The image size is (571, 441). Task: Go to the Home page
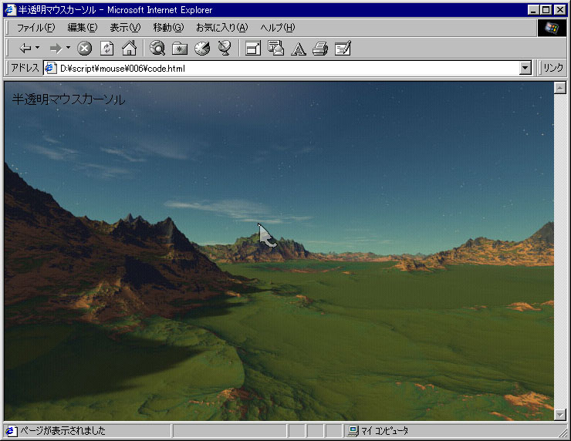(129, 49)
